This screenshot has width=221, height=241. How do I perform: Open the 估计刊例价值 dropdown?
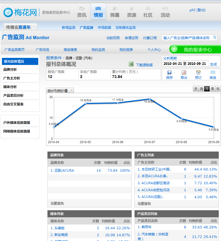pos(60,91)
